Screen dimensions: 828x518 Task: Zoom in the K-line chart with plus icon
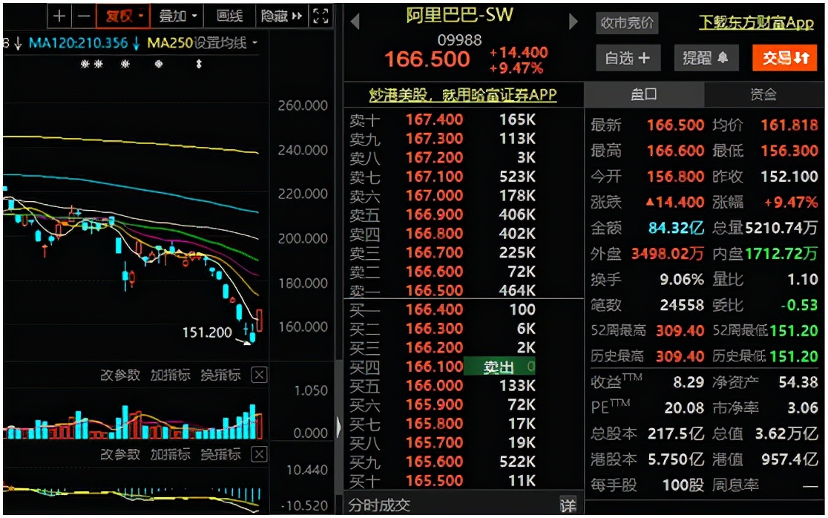(60, 16)
